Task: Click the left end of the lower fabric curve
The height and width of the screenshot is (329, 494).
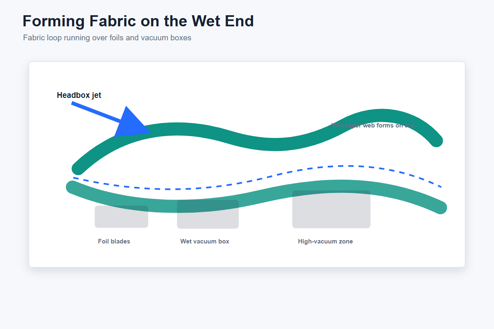Action: point(72,187)
